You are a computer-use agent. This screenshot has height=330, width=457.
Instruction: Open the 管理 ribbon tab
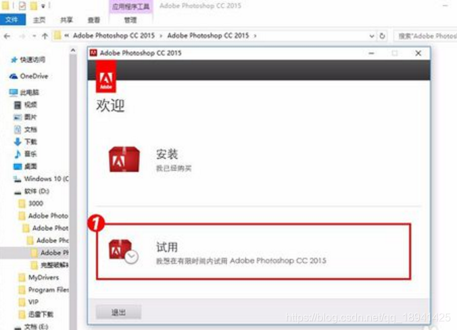tap(130, 20)
